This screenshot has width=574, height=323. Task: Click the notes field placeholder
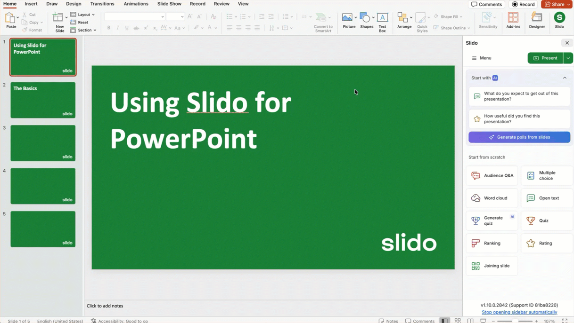(105, 306)
